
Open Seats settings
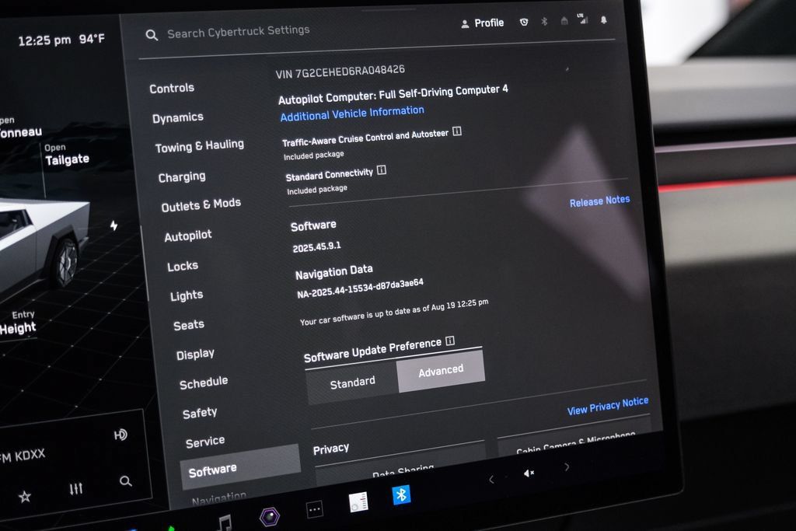tap(189, 325)
